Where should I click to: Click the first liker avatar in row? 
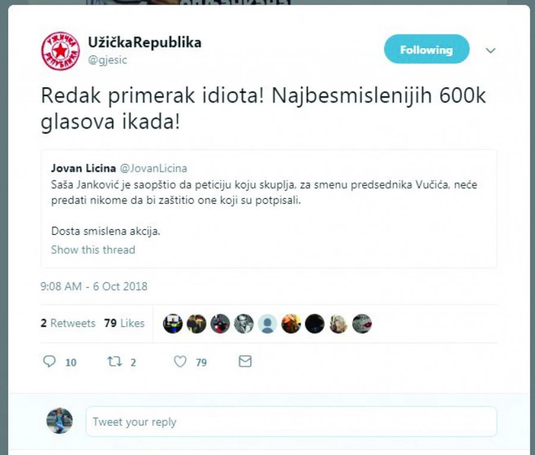tap(172, 324)
